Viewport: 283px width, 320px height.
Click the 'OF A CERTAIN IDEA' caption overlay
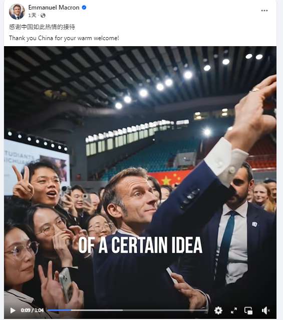[x=140, y=245]
